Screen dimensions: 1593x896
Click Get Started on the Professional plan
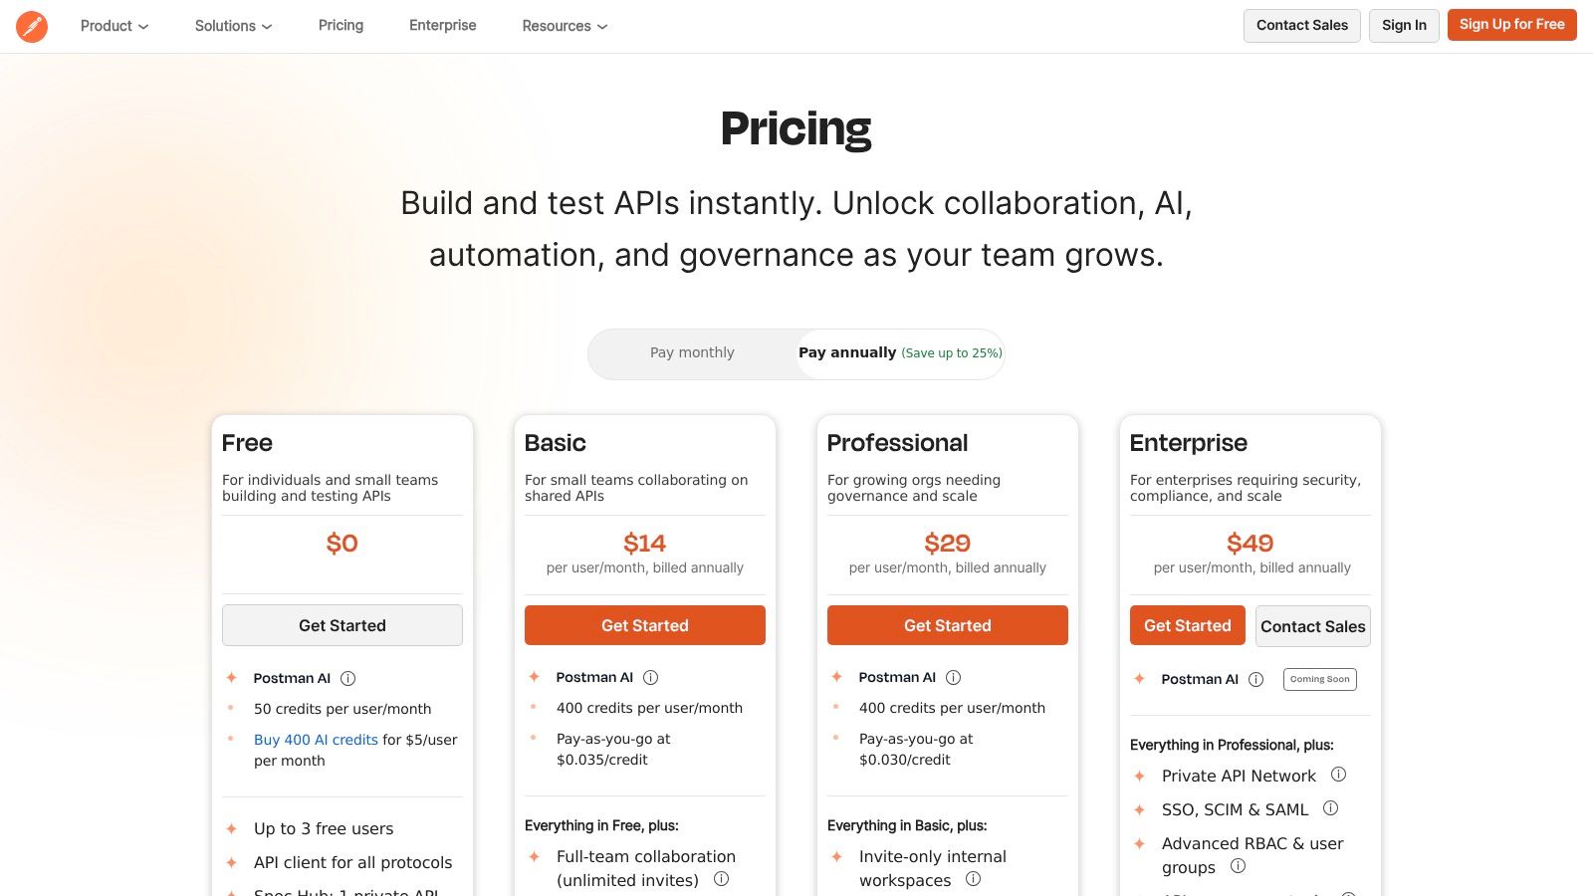click(x=947, y=625)
